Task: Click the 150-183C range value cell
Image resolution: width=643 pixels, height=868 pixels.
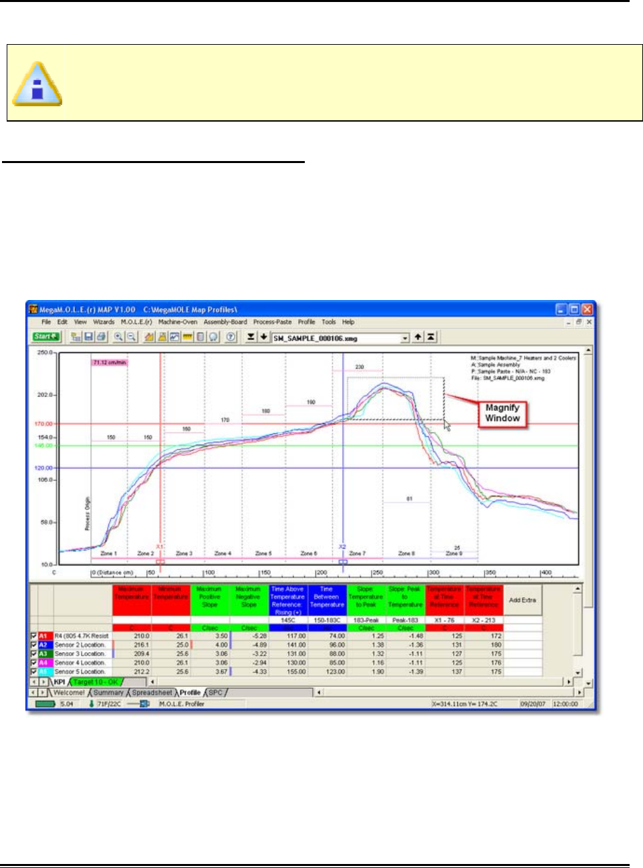Action: (327, 620)
